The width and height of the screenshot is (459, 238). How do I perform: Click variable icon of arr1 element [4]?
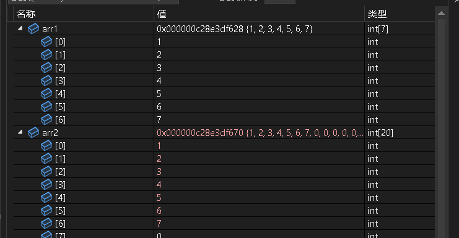click(x=46, y=94)
